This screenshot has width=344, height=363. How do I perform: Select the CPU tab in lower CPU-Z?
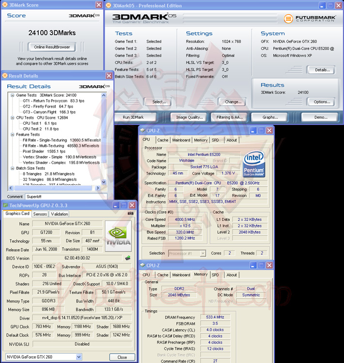click(x=146, y=275)
